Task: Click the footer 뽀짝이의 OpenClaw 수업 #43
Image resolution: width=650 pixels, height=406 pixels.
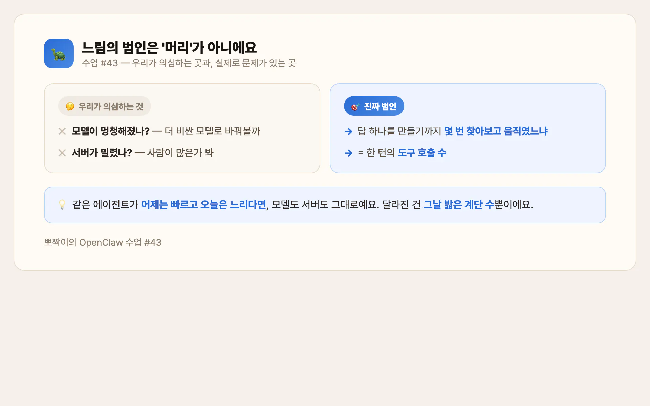Action: point(103,242)
